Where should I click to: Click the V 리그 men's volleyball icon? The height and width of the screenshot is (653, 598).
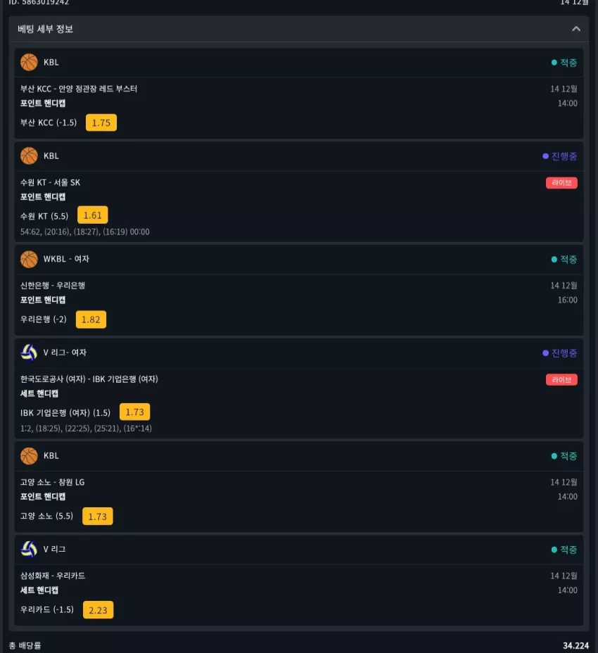click(x=29, y=549)
